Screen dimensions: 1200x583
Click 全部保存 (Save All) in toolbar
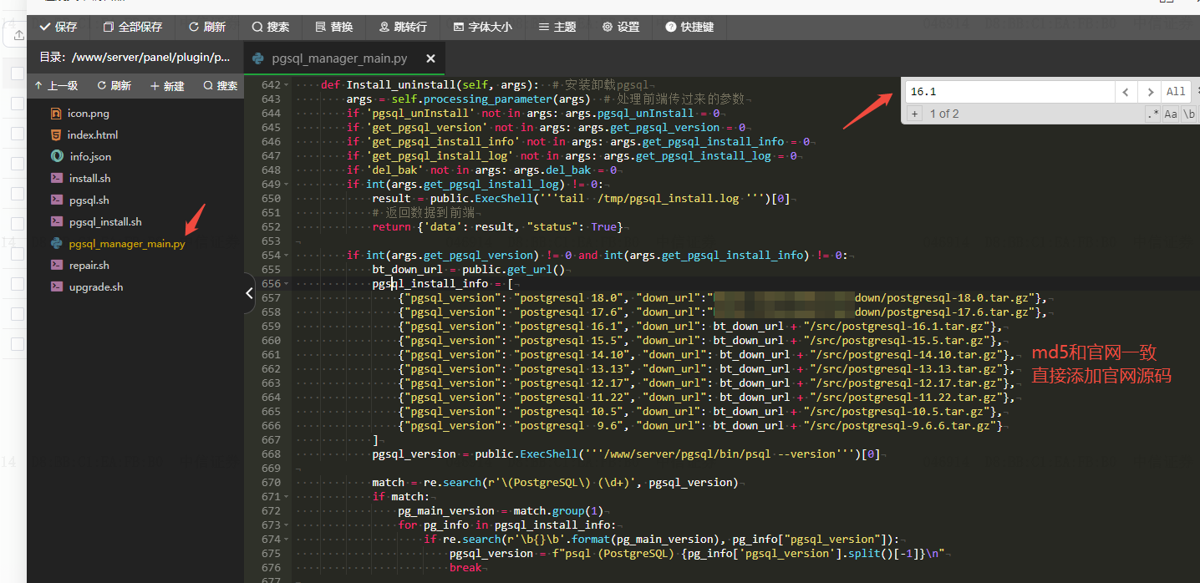(132, 27)
